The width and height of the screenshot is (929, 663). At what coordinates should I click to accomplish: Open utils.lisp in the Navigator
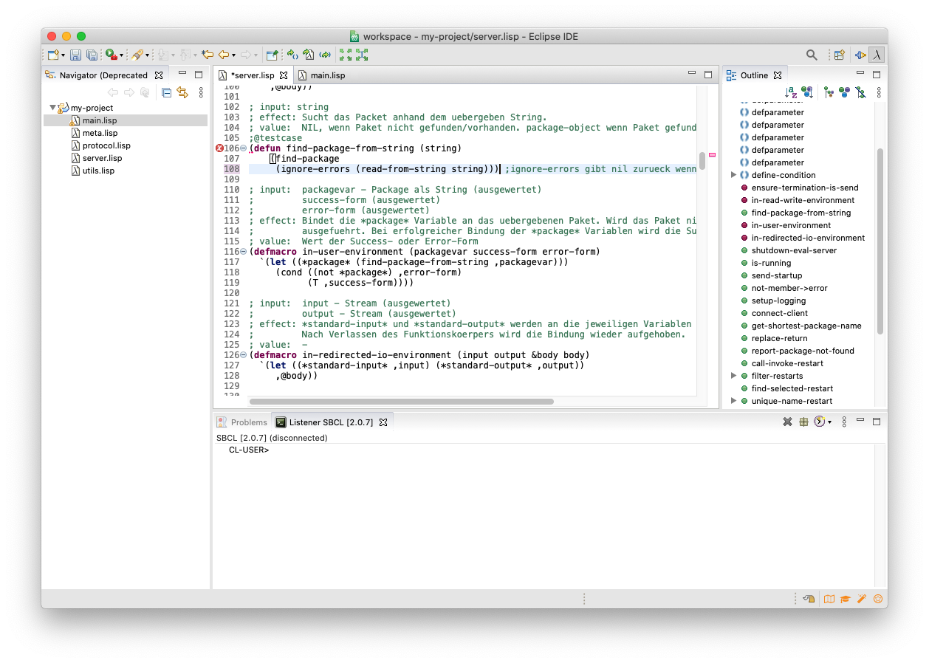[x=97, y=171]
